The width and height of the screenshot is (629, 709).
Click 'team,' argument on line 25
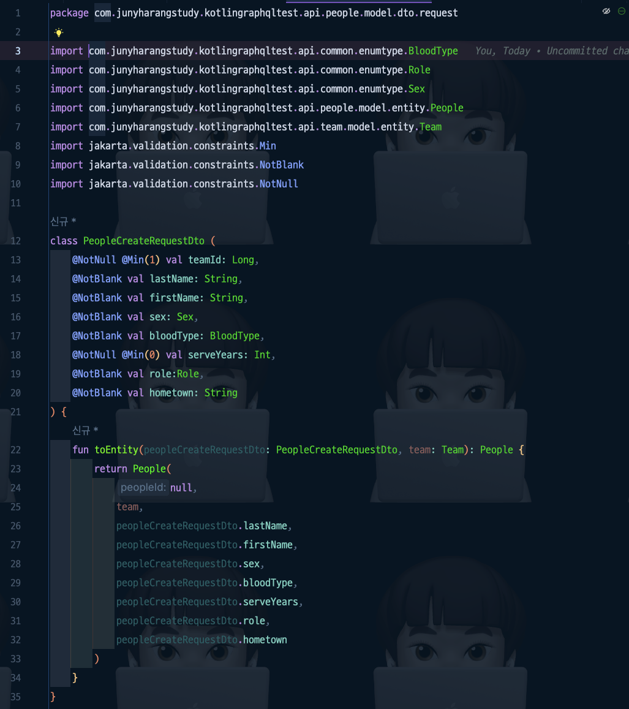pyautogui.click(x=130, y=507)
